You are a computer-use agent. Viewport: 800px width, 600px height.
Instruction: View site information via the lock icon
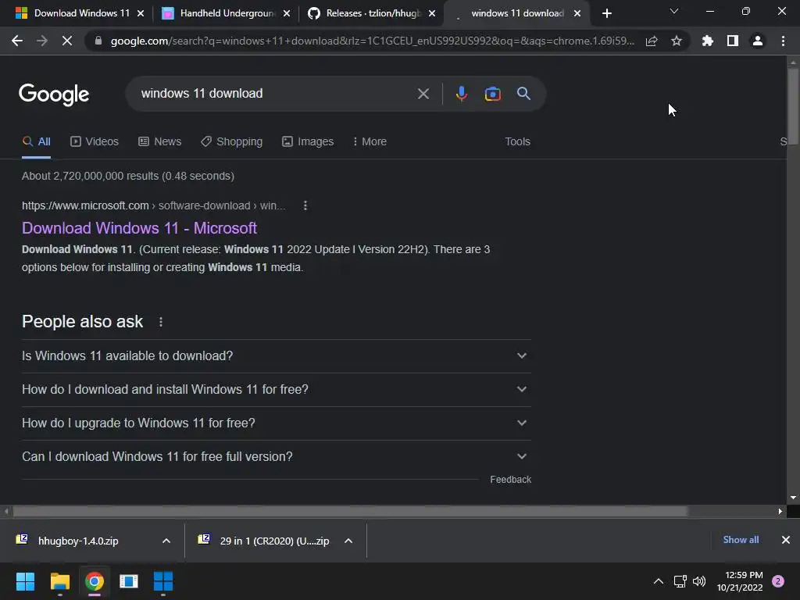98,41
